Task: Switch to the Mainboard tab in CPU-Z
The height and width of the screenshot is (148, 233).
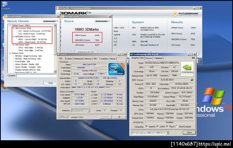Action: click(78, 59)
